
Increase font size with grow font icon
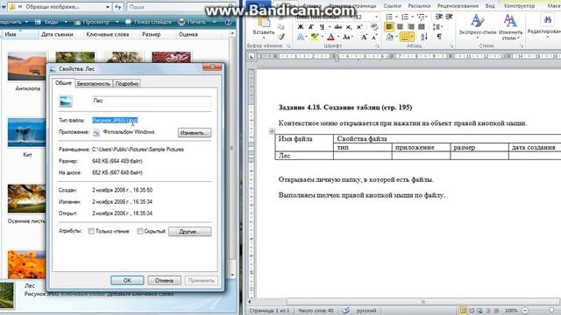click(x=364, y=37)
